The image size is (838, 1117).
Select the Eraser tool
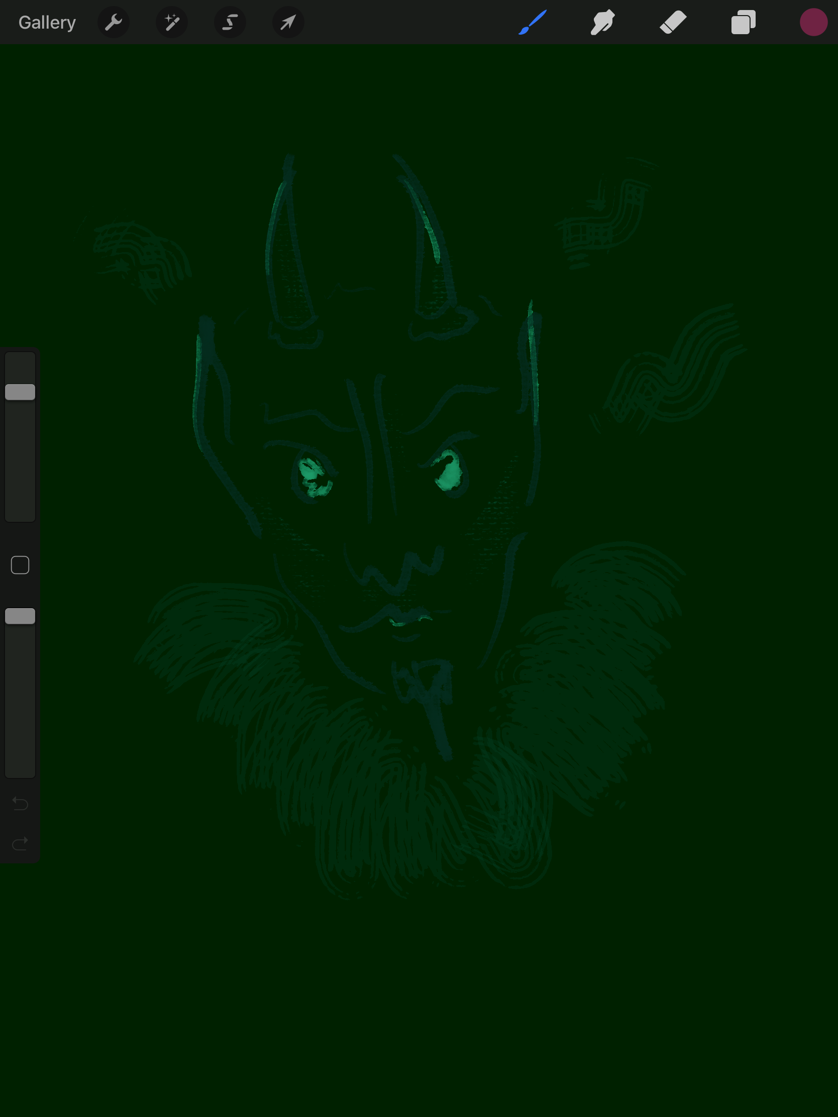point(673,22)
